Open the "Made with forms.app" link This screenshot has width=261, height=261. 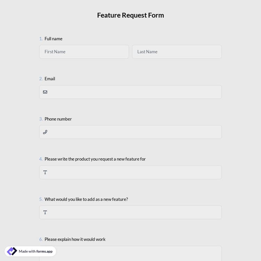pos(35,251)
